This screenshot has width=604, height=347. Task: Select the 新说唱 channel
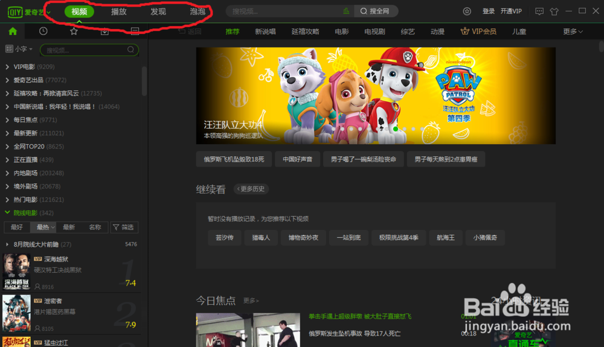[x=265, y=31]
